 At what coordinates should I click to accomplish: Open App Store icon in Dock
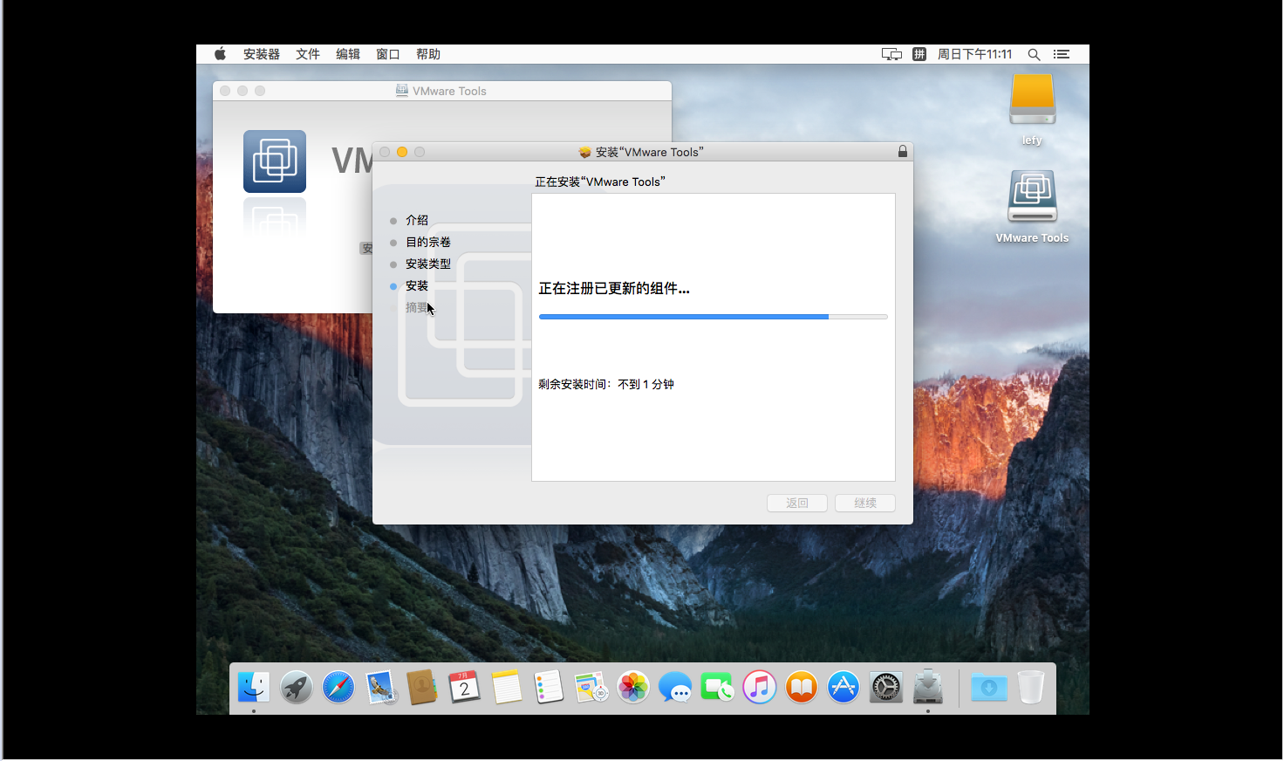843,688
